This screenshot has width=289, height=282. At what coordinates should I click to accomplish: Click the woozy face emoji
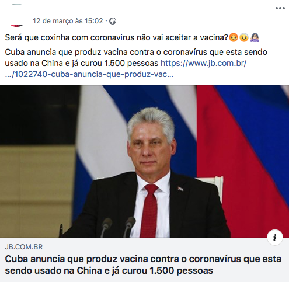click(x=234, y=37)
